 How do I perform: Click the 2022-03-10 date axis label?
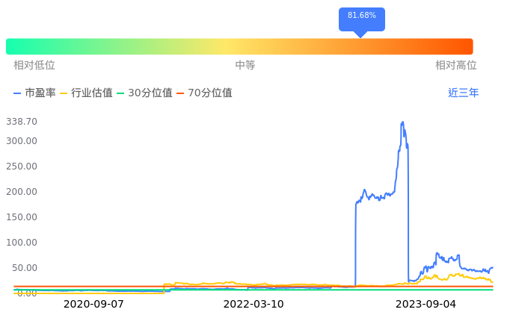click(254, 305)
